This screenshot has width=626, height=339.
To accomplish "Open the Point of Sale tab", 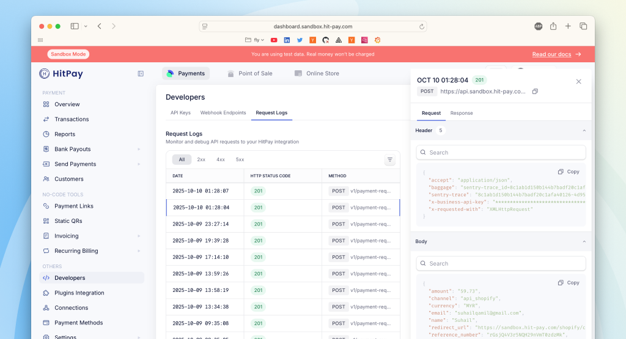I will point(250,73).
